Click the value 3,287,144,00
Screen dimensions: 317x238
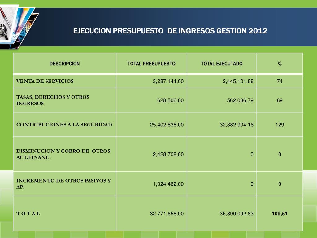point(168,82)
